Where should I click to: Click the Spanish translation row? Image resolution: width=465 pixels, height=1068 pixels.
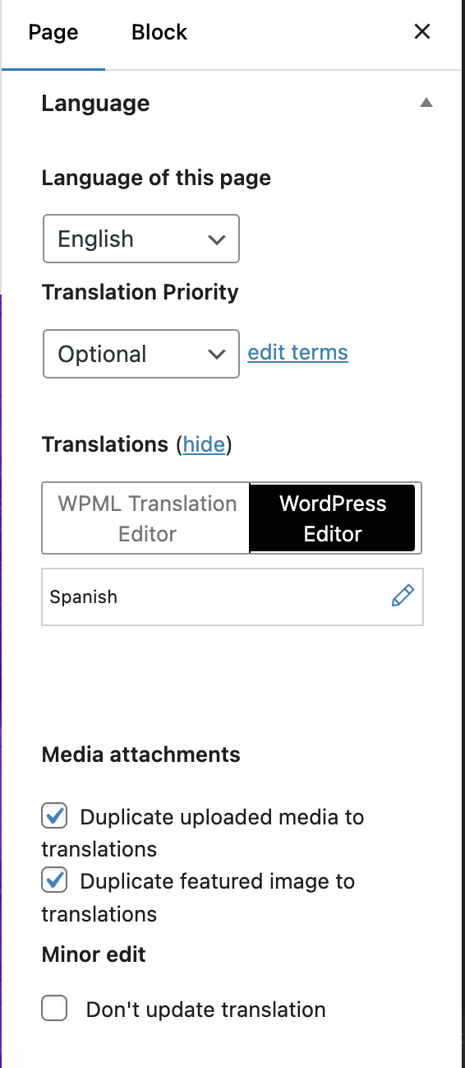pos(232,597)
